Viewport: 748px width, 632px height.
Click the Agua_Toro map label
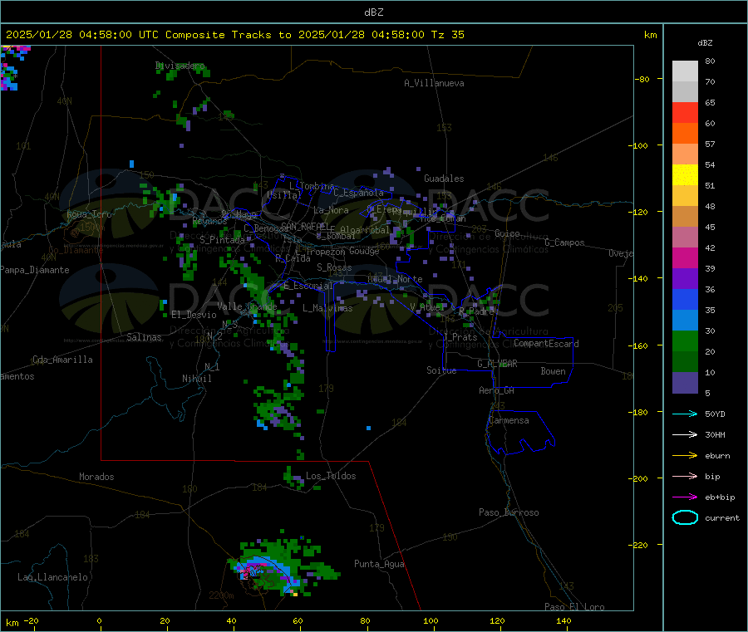(x=89, y=214)
